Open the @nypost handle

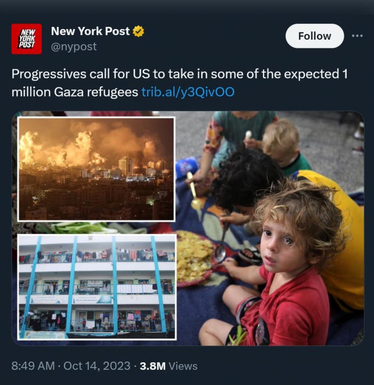[x=73, y=47]
